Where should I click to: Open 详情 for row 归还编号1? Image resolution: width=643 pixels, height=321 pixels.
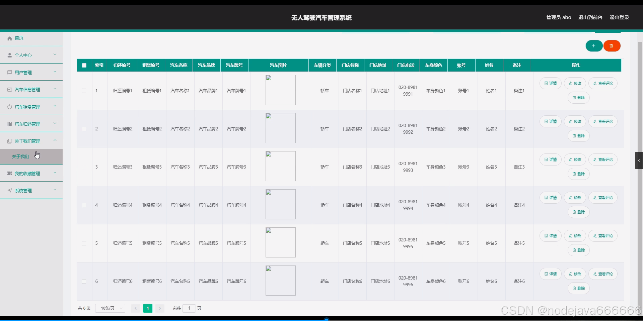pos(551,83)
